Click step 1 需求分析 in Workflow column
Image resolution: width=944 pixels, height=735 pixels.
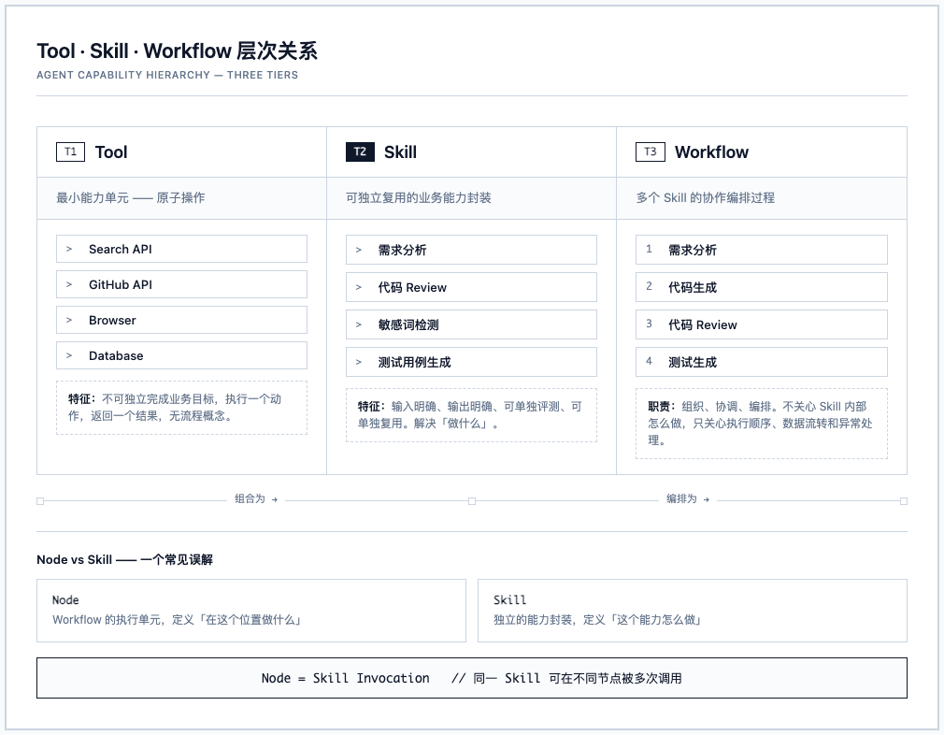coord(762,250)
